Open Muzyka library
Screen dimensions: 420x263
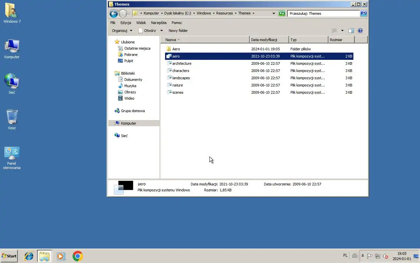(x=130, y=86)
